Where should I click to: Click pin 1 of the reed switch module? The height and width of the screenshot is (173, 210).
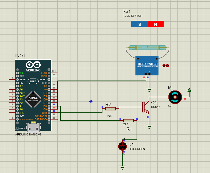point(146,74)
